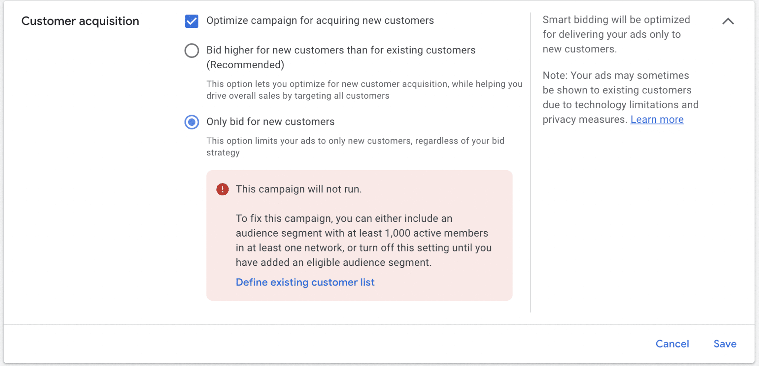759x366 pixels.
Task: Collapse the Customer acquisition section chevron
Action: tap(728, 21)
